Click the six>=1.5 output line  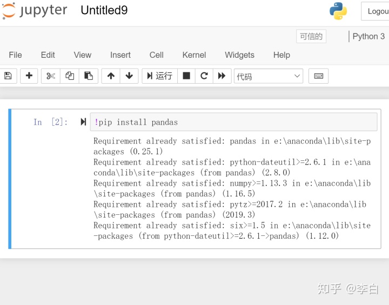coord(232,231)
